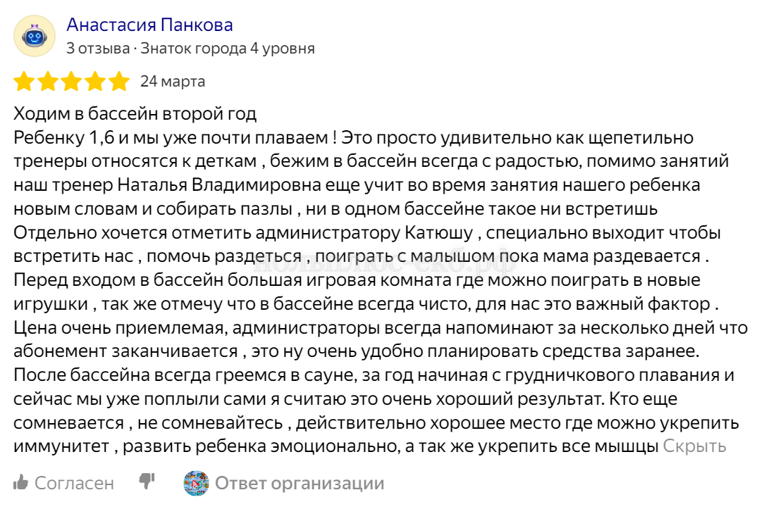Screen dimensions: 769x521
Task: Toggle the Согласен agree label
Action: tap(74, 484)
